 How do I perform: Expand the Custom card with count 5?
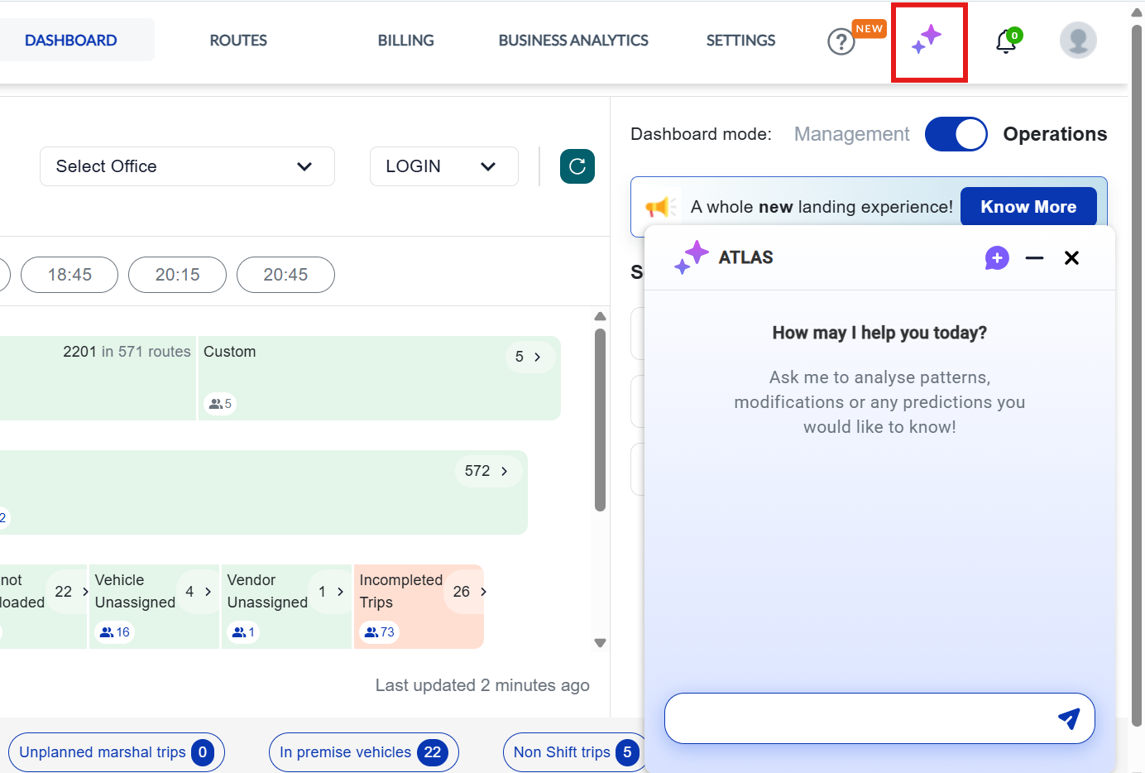529,357
